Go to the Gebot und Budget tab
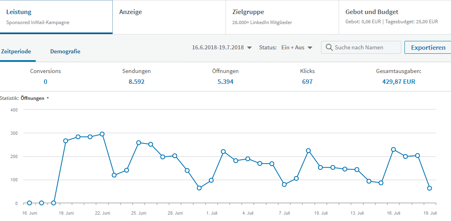 click(x=395, y=17)
